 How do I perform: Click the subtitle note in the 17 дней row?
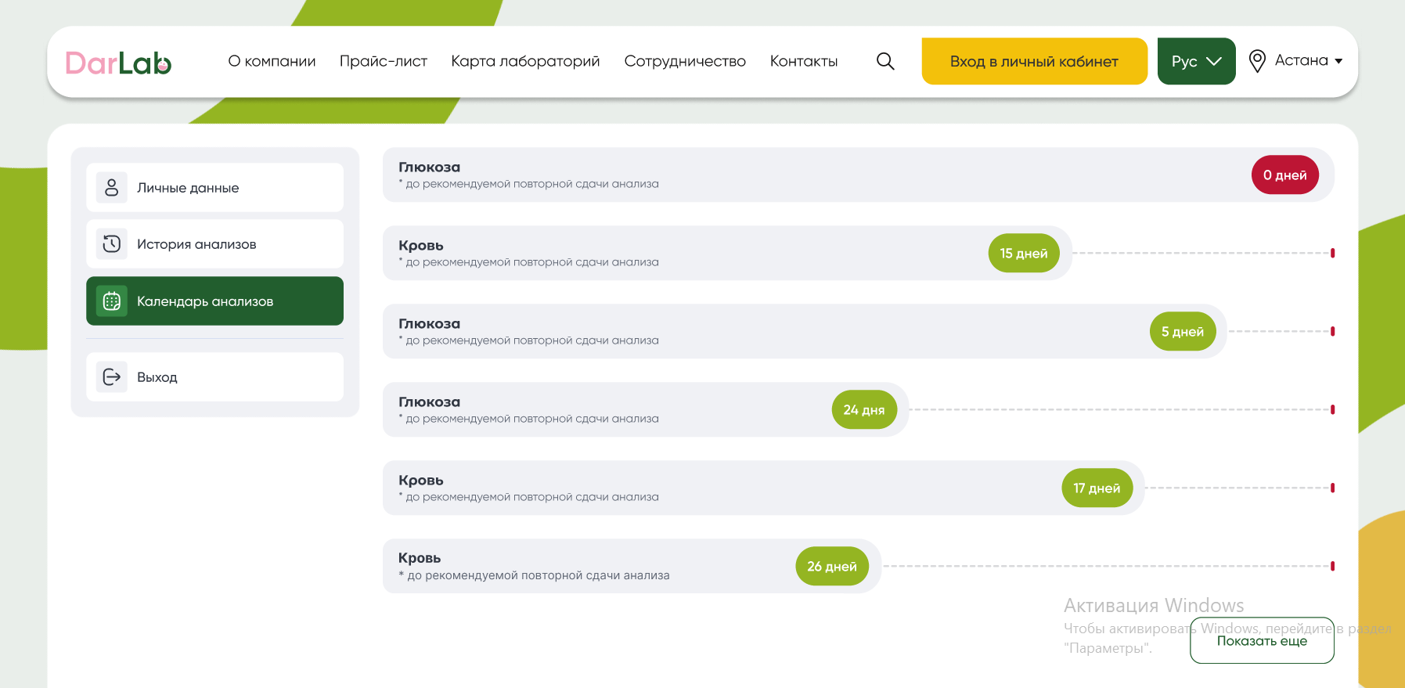[529, 497]
